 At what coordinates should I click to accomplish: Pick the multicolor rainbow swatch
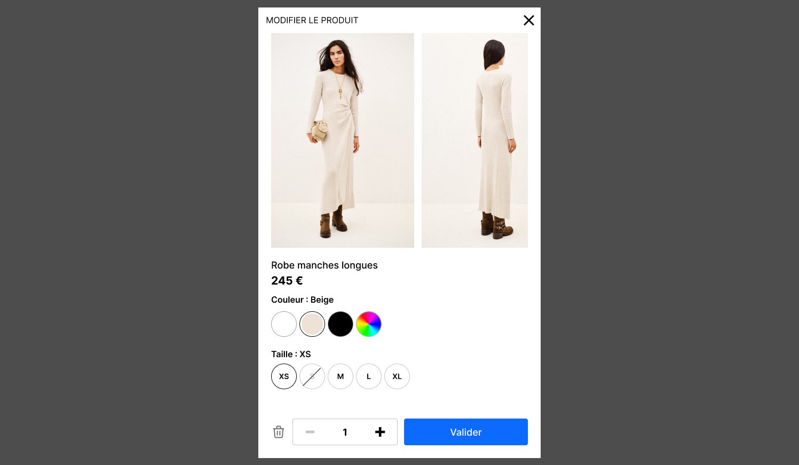(369, 324)
